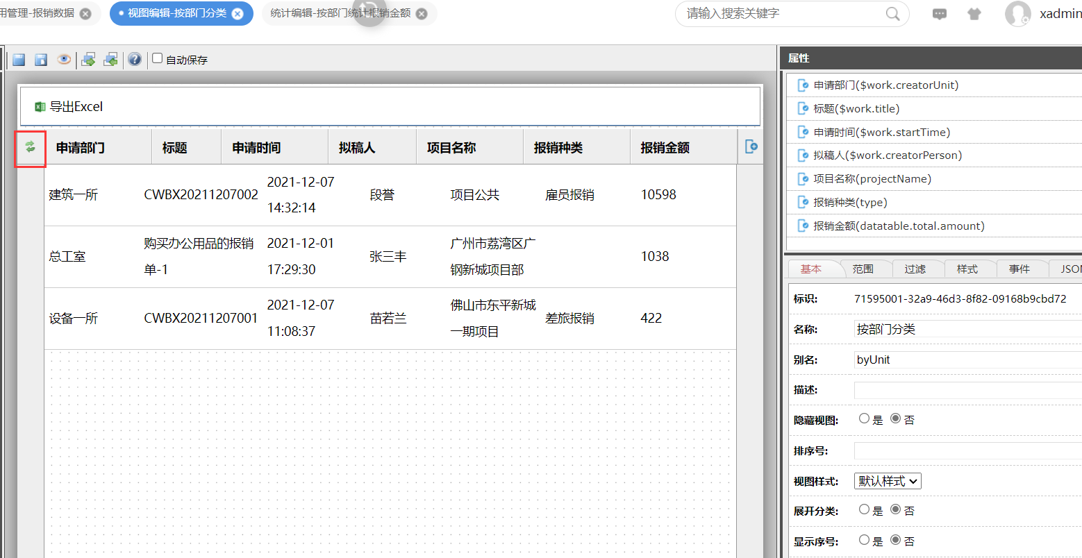The image size is (1082, 558).
Task: Set 隐藏视图 to 是
Action: point(864,418)
